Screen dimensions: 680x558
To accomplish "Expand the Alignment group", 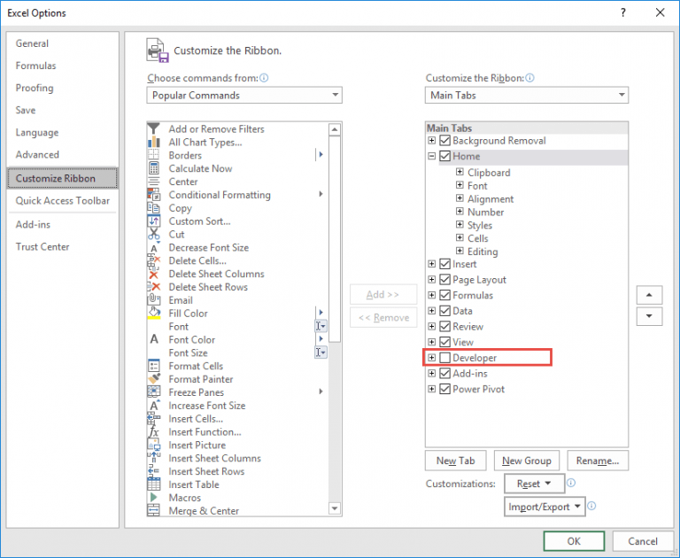I will tap(460, 198).
